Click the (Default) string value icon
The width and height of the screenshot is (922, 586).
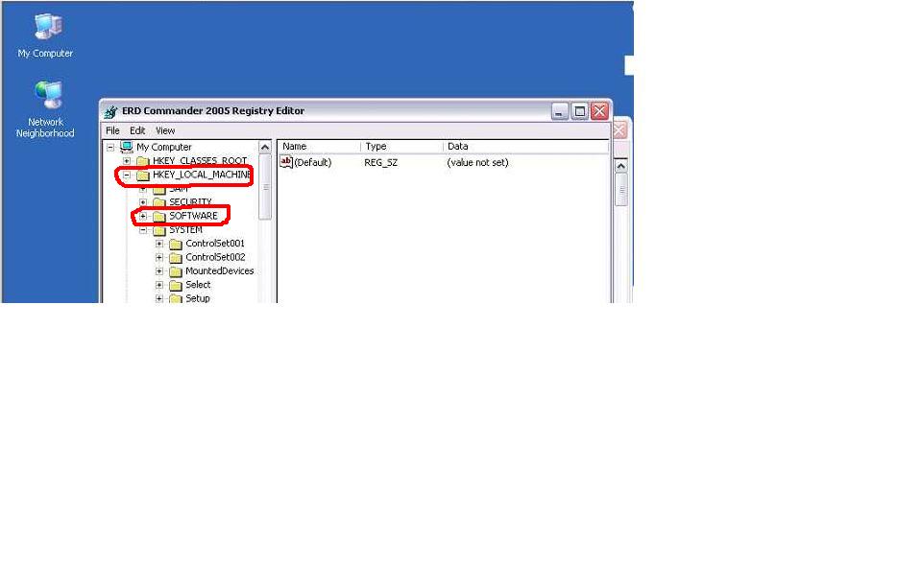286,162
